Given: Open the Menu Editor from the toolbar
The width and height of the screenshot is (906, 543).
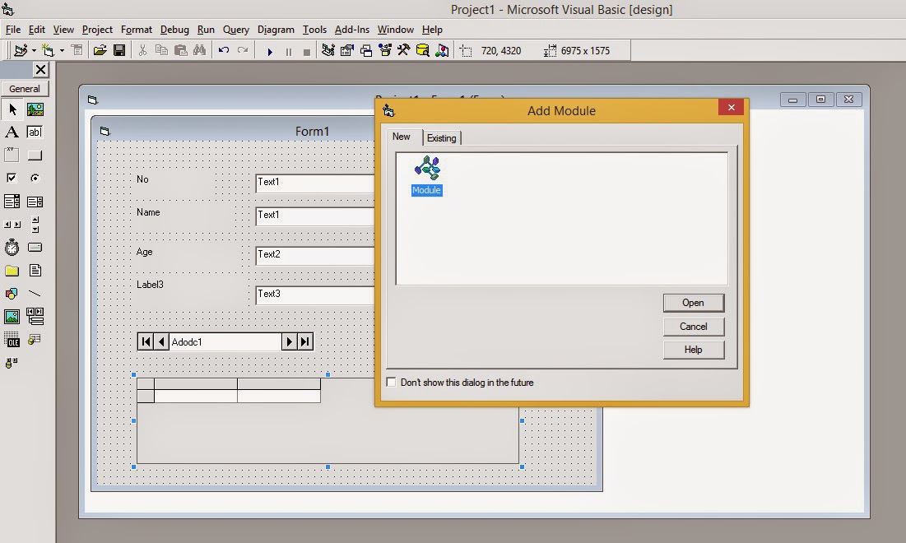Looking at the screenshot, I should 77,50.
